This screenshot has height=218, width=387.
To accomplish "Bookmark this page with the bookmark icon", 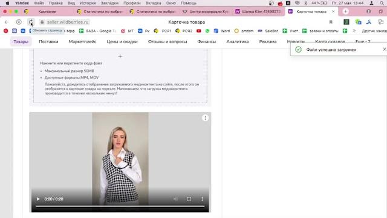I will [331, 22].
